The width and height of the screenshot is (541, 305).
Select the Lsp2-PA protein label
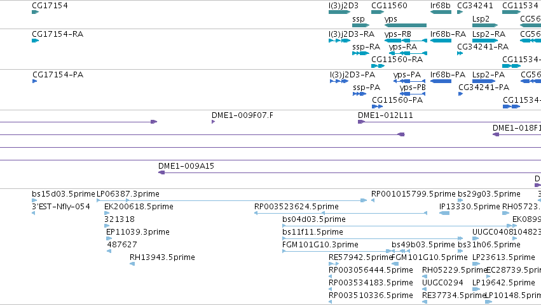[489, 75]
